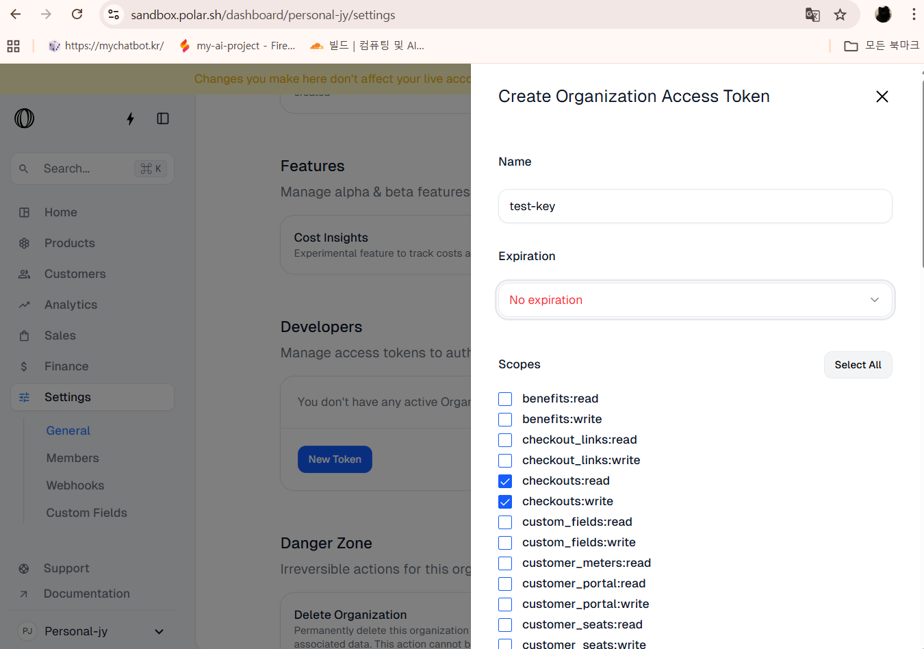Open the Cloudflare 빌드 bookmark
Screen dimensions: 924x649
[367, 46]
